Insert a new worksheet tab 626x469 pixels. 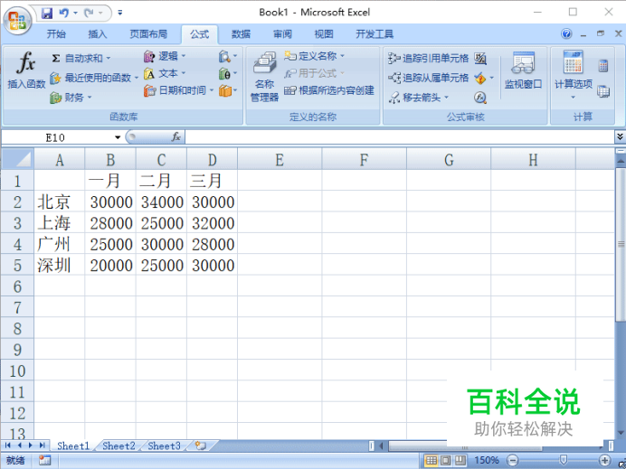pyautogui.click(x=201, y=446)
